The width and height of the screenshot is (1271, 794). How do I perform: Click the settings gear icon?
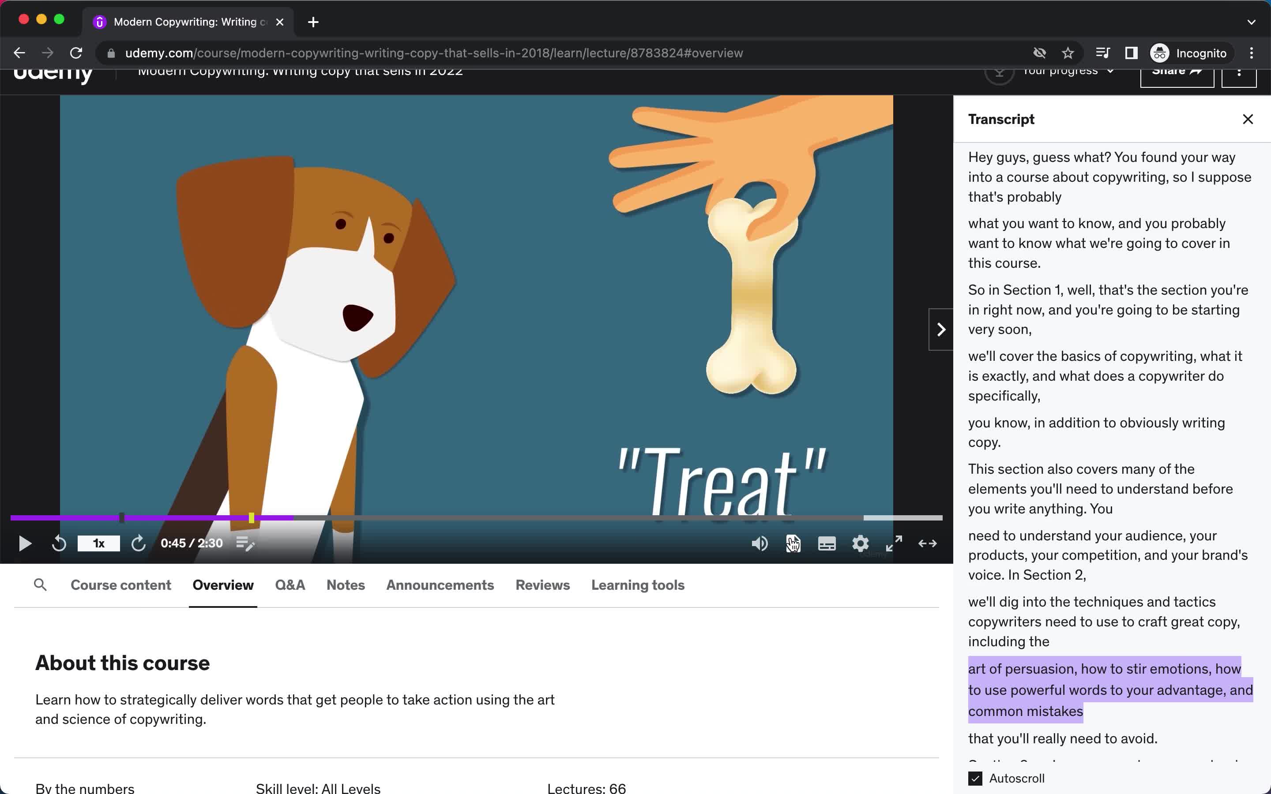(860, 543)
